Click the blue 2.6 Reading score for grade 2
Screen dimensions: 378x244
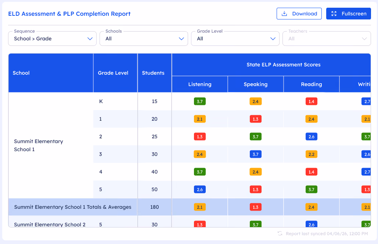coord(311,136)
